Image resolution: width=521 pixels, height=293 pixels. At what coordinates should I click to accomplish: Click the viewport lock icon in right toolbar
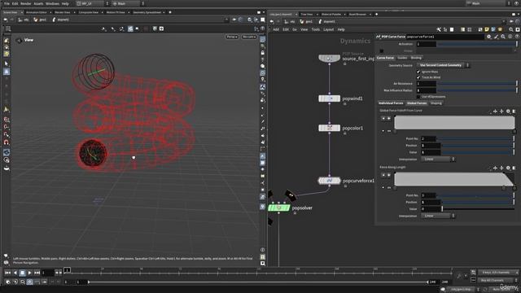click(x=262, y=53)
